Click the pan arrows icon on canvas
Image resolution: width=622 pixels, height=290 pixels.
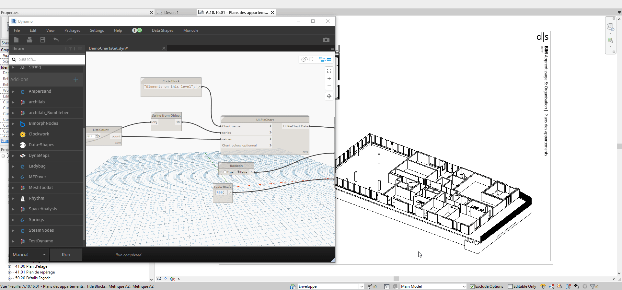pos(329,96)
